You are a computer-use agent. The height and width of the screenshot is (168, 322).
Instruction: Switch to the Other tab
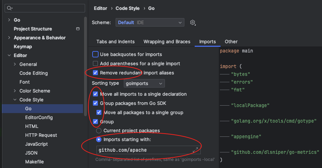231,41
